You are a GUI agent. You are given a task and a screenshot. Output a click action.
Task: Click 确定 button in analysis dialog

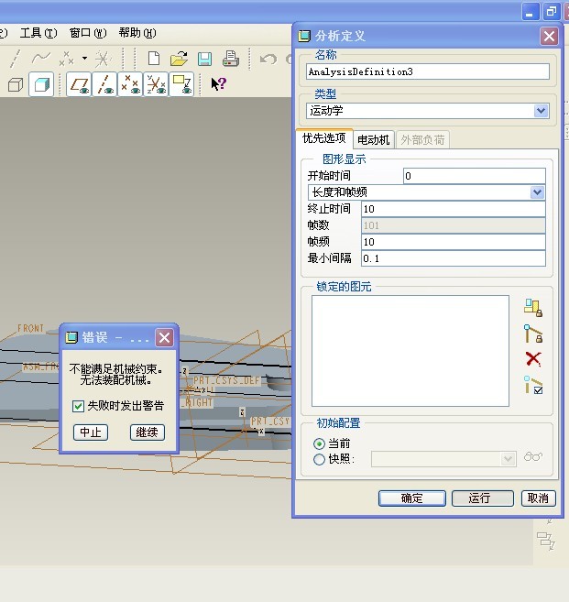pyautogui.click(x=412, y=498)
